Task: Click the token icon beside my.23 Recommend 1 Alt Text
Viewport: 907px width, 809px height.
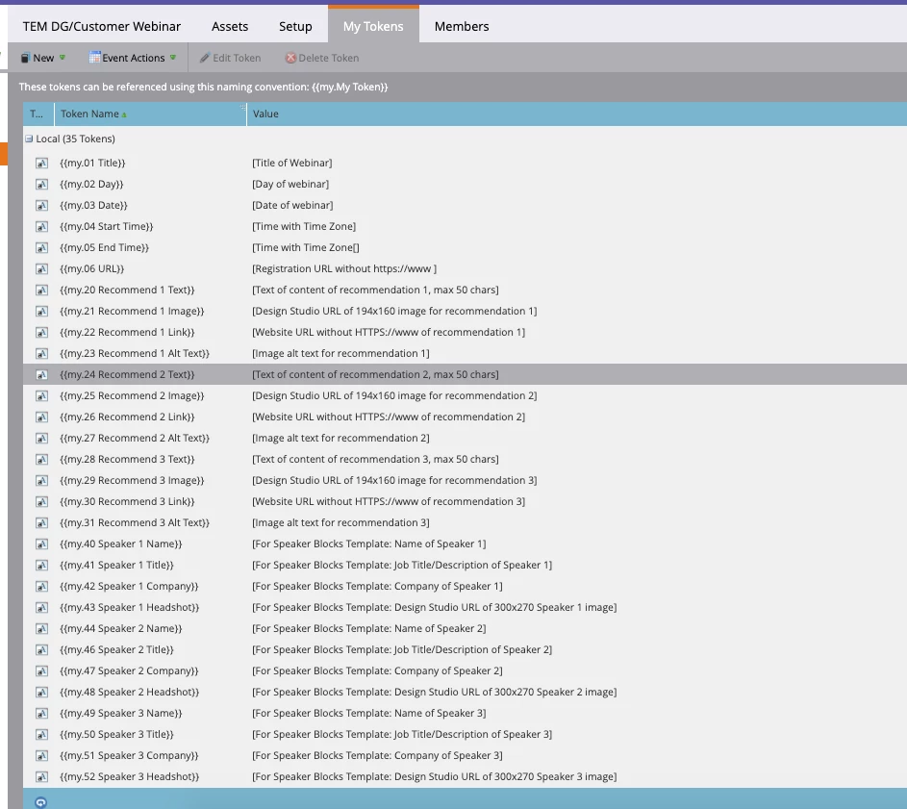Action: pyautogui.click(x=41, y=354)
